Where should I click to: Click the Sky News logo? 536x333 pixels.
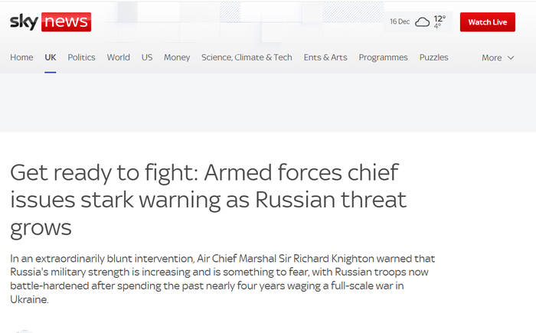point(51,22)
